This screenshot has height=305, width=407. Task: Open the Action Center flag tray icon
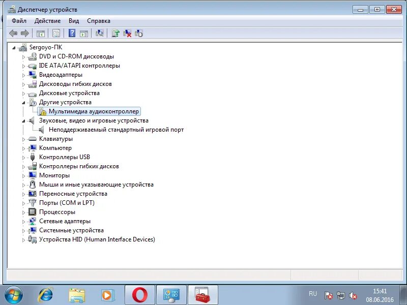[328, 295]
